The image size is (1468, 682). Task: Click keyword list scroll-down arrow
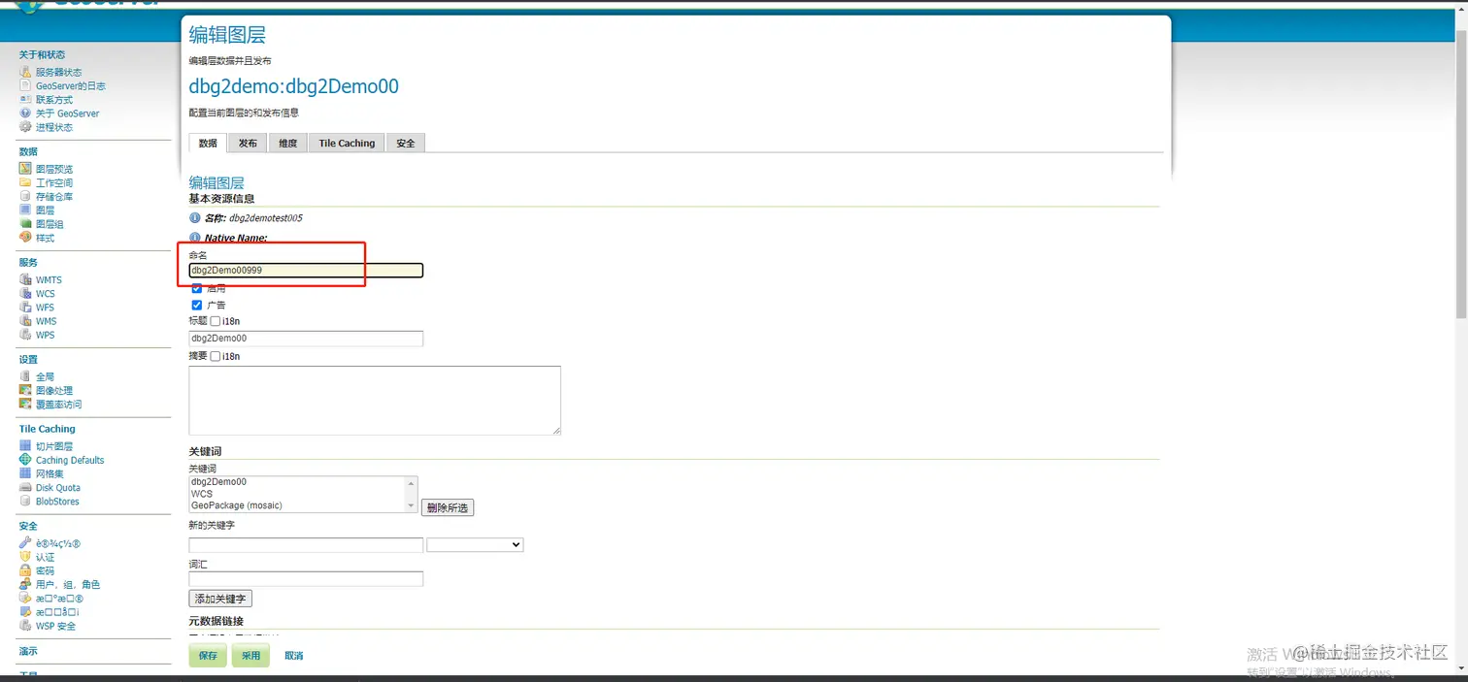pyautogui.click(x=412, y=506)
